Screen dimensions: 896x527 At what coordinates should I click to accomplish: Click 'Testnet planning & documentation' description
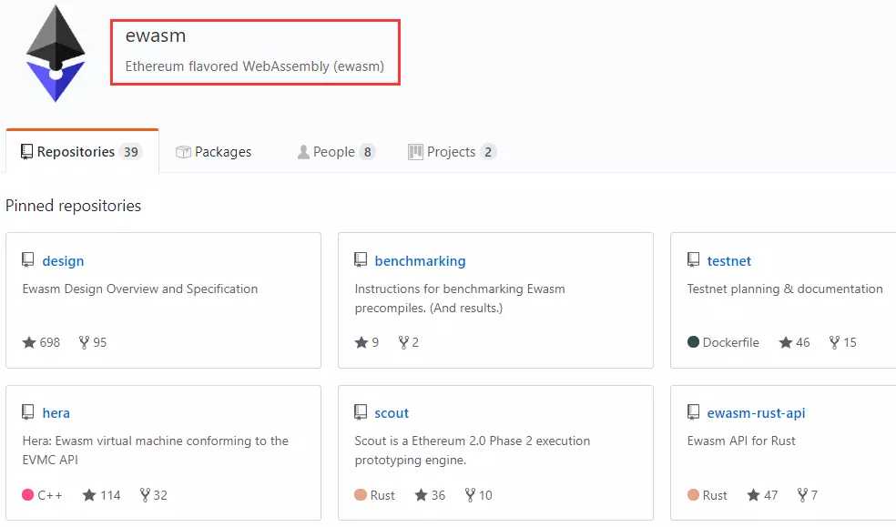pos(785,289)
